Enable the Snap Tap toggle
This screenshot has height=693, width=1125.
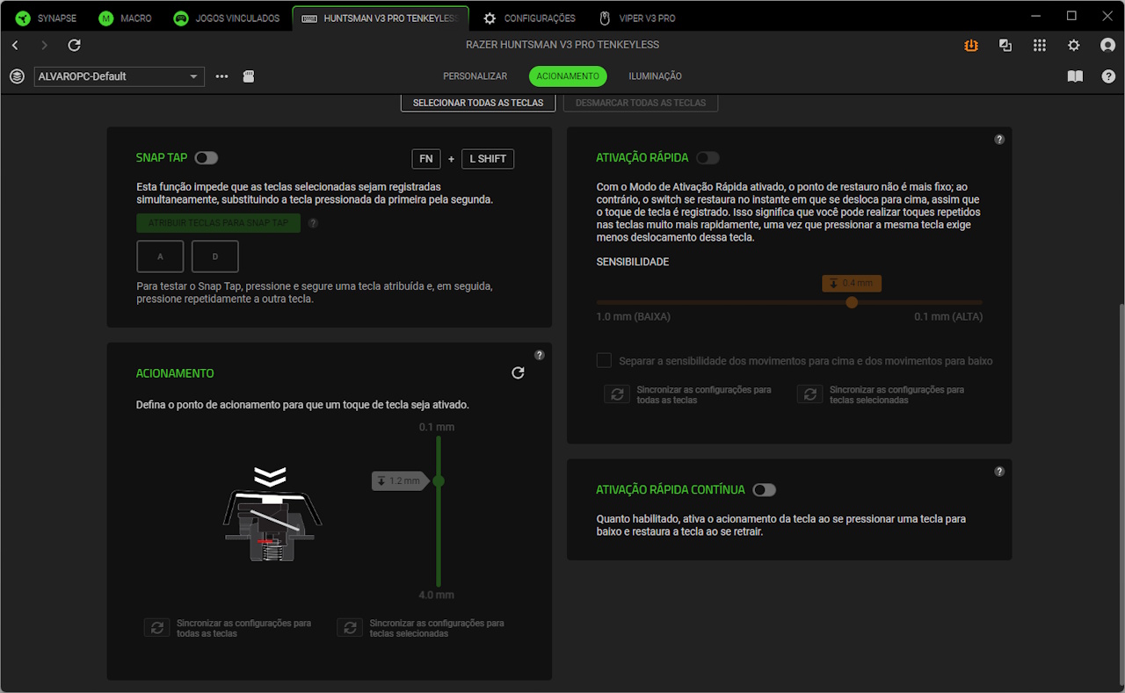(x=207, y=158)
